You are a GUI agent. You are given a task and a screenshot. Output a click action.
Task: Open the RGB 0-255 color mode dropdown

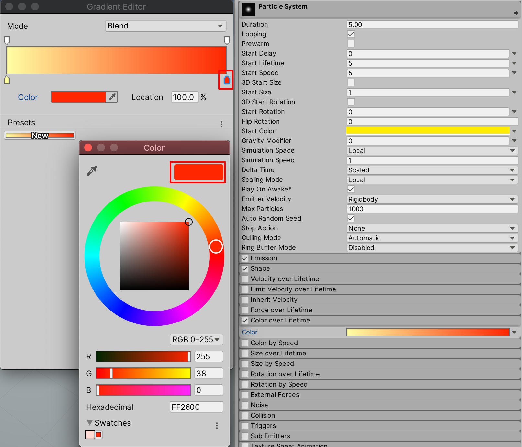[x=196, y=340]
